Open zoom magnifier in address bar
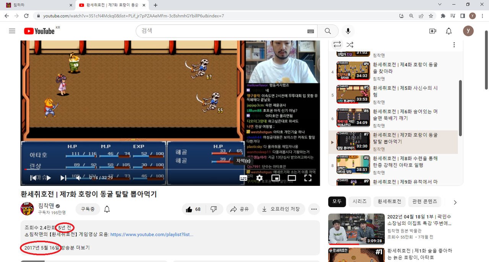 click(x=411, y=16)
